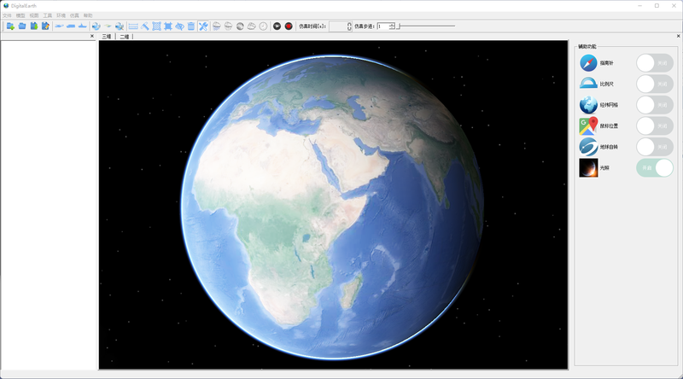Open the folder icon in toolbar
The height and width of the screenshot is (379, 683).
22,26
